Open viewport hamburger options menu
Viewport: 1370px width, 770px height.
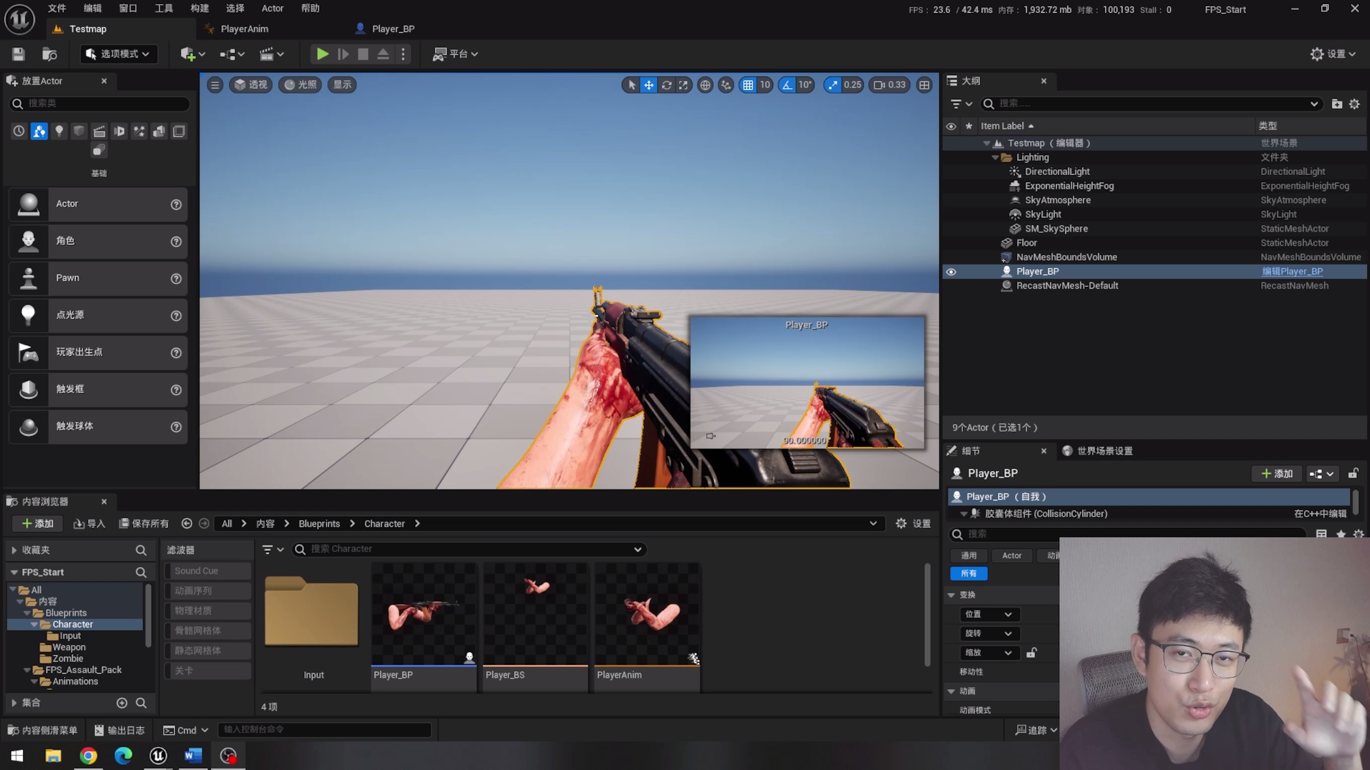click(215, 85)
